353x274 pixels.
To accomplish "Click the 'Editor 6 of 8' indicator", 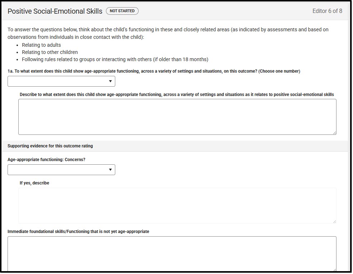I will coord(327,11).
